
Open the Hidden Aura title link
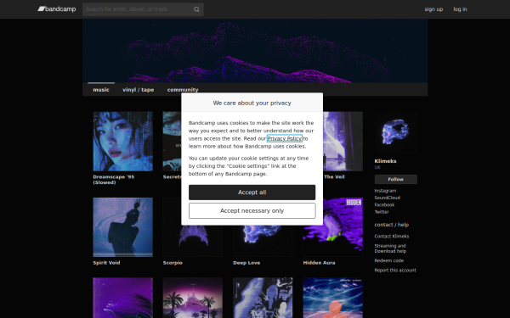[x=319, y=263]
